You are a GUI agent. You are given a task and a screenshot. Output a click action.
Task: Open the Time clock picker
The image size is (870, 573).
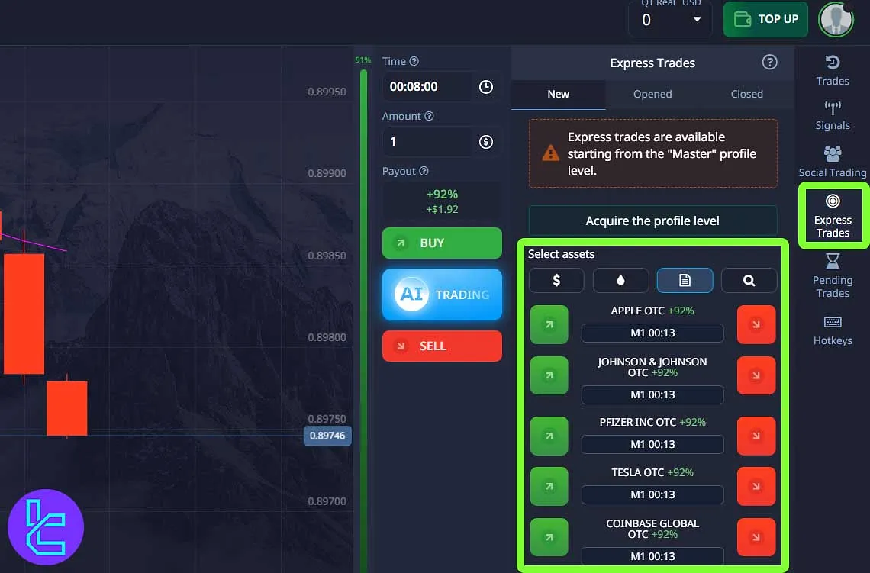486,87
